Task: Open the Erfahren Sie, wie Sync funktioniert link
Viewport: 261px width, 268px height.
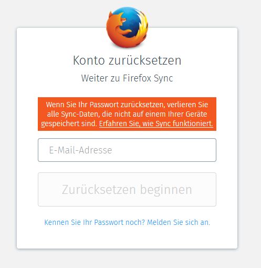Action: coord(156,123)
